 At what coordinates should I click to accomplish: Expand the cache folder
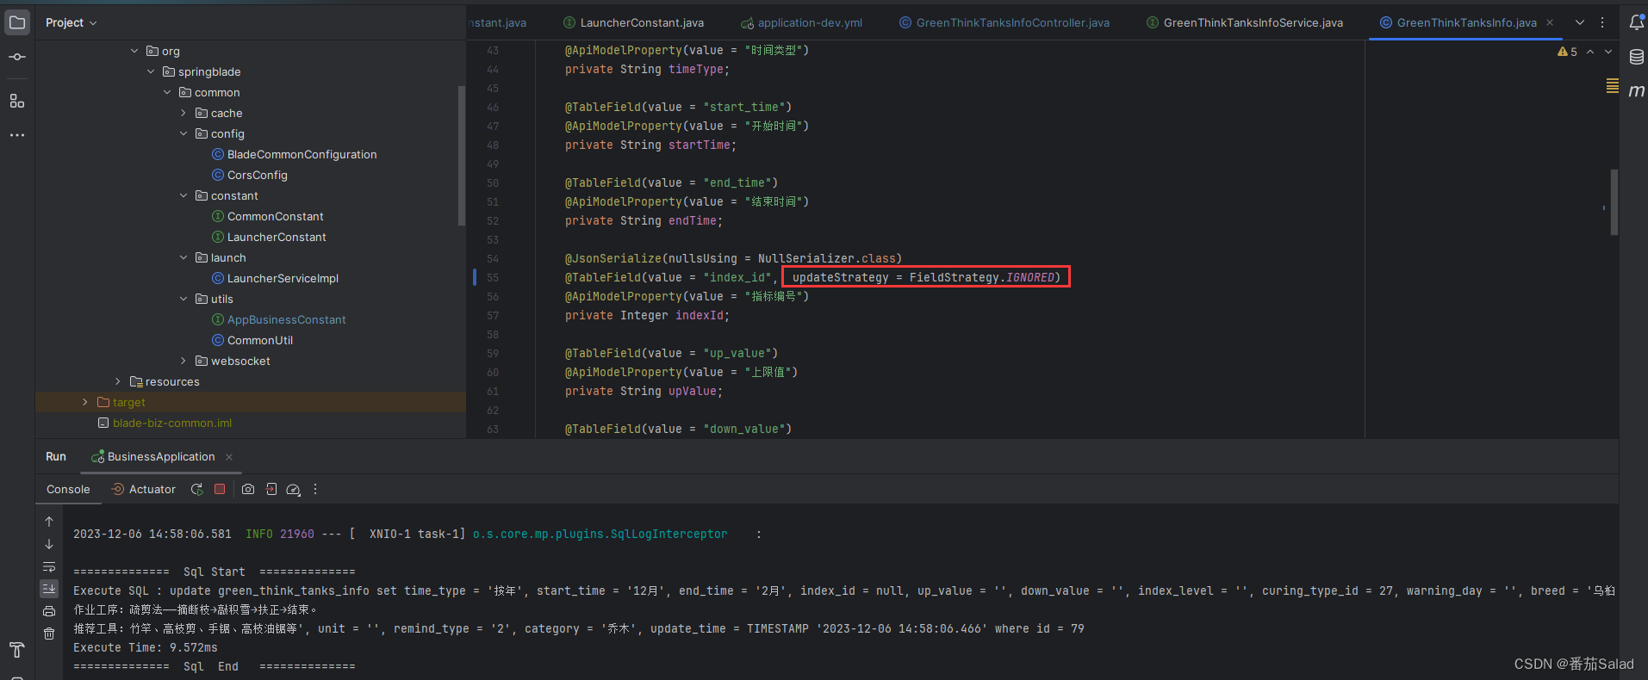point(183,113)
